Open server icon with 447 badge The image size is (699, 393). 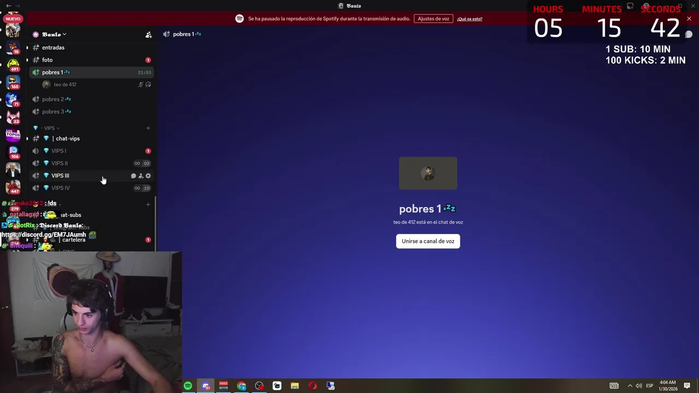[13, 187]
